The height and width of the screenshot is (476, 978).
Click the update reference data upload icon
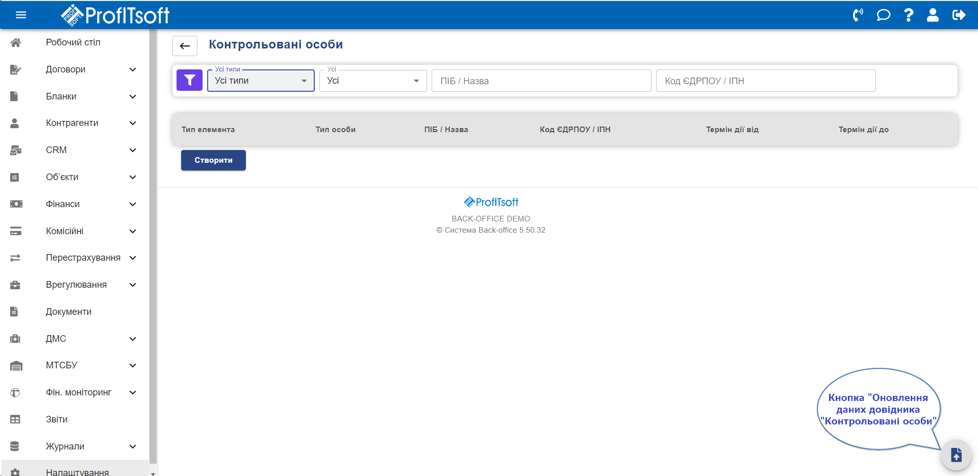tap(956, 454)
